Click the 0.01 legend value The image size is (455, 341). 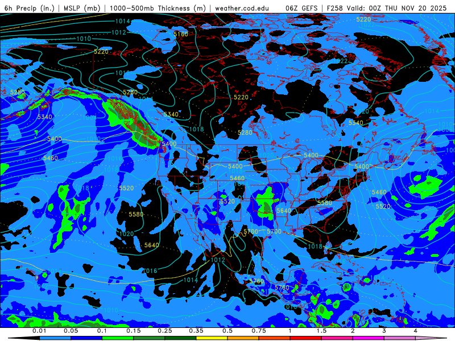39,331
